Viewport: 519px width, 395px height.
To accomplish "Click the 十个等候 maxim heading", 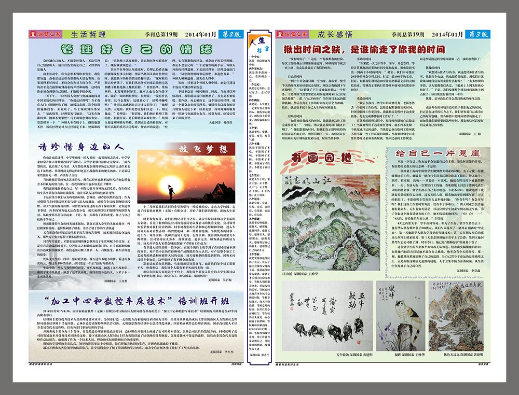I will (254, 254).
